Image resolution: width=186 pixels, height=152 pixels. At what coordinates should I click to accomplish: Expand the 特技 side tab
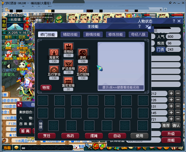tap(41, 125)
